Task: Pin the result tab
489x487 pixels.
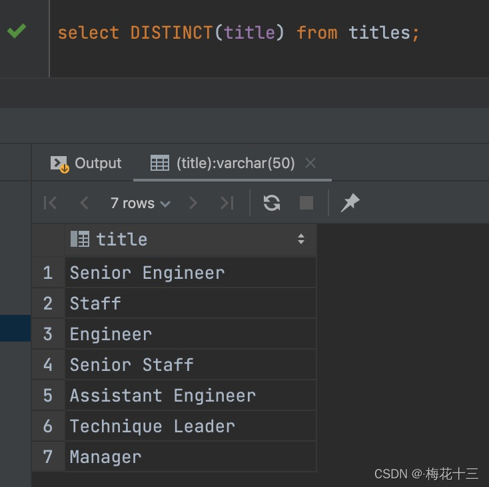Action: pyautogui.click(x=350, y=203)
